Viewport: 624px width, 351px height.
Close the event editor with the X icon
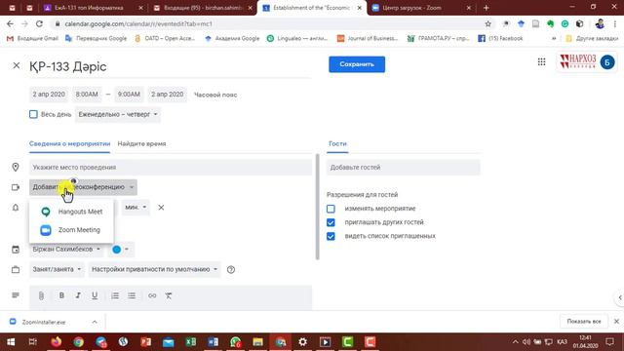[17, 65]
